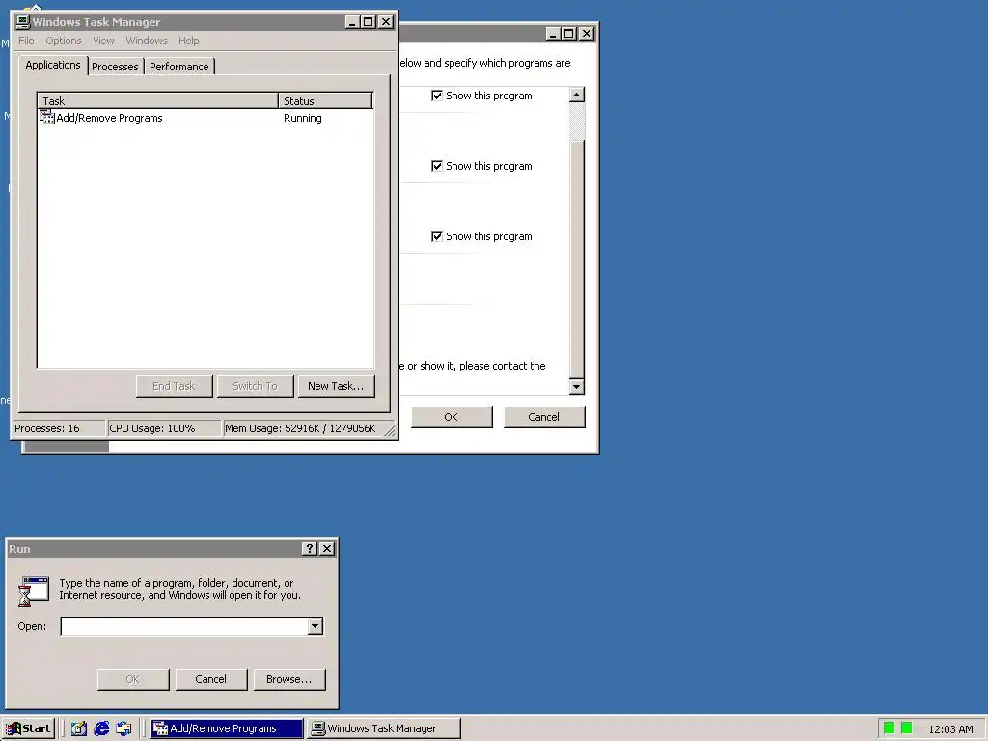Click the second green tray icon
The width and height of the screenshot is (988, 741).
click(x=907, y=728)
